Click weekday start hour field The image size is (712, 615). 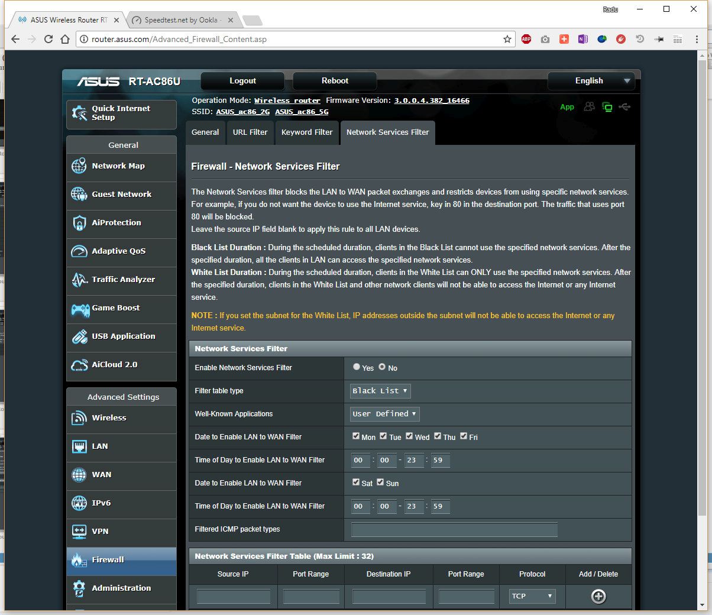point(361,460)
